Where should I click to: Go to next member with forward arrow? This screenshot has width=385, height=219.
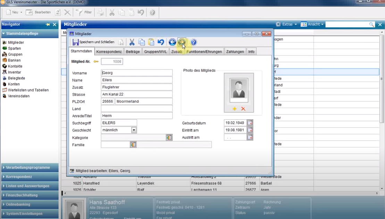coord(182,42)
